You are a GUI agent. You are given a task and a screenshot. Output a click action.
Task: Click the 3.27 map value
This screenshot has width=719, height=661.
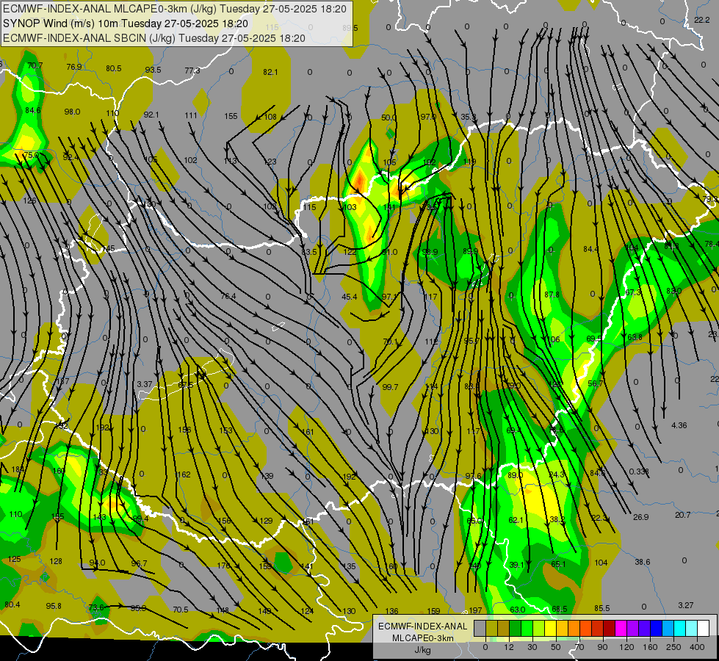pyautogui.click(x=685, y=605)
